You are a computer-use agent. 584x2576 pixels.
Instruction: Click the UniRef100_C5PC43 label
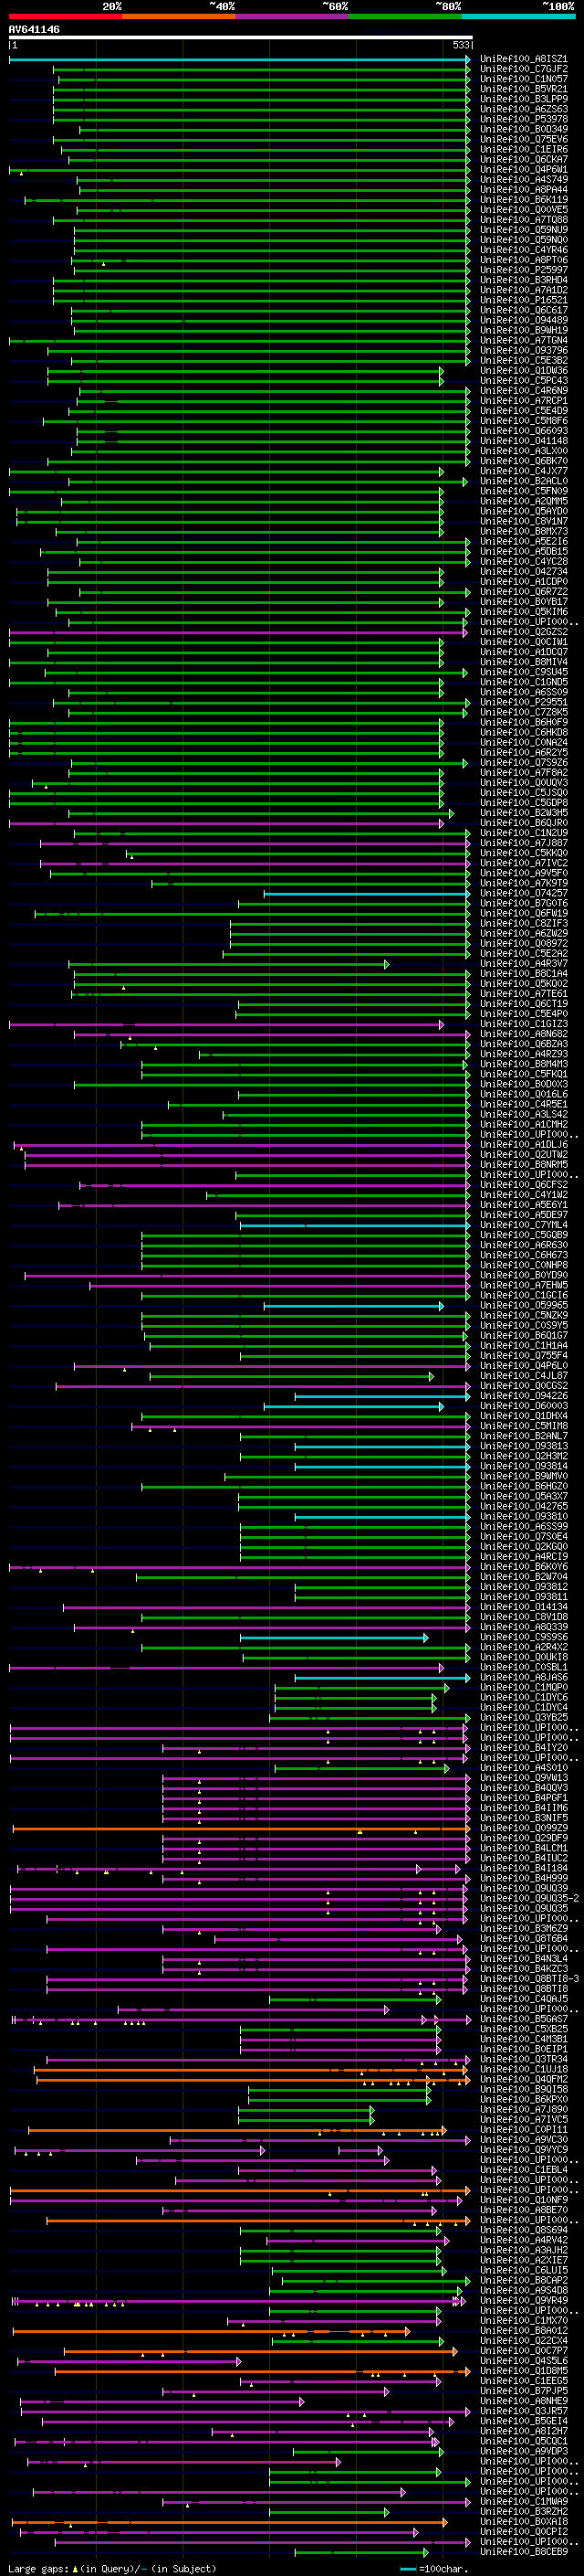(x=523, y=381)
